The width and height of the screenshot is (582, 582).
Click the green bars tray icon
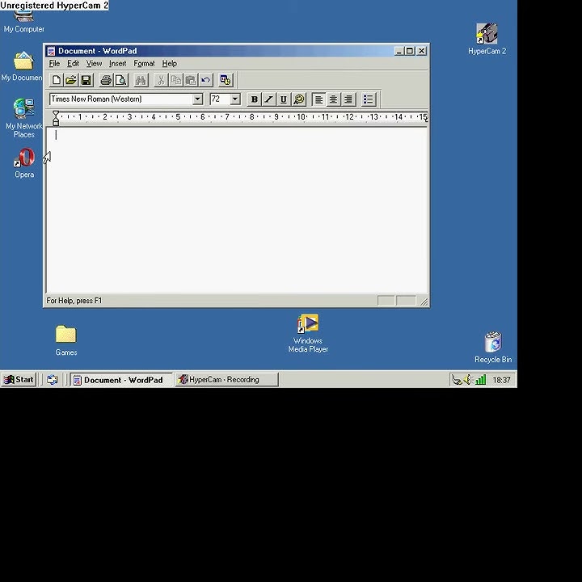click(x=481, y=379)
